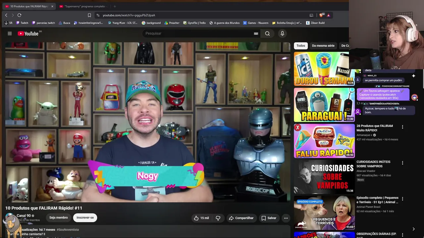Open the background Google bookmark
This screenshot has height=238, width=424.
(x=151, y=23)
